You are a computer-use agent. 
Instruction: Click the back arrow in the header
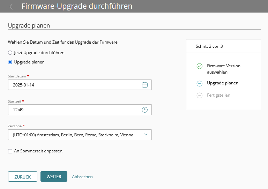pyautogui.click(x=12, y=6)
